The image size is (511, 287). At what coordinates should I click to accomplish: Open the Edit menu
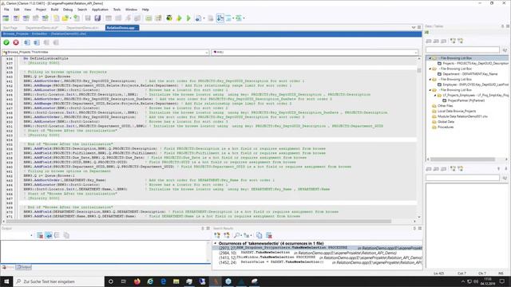click(x=17, y=10)
